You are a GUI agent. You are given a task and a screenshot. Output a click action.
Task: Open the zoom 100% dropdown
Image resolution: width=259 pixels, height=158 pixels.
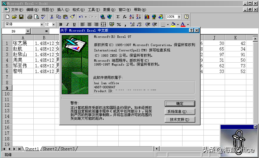pyautogui.click(x=179, y=17)
